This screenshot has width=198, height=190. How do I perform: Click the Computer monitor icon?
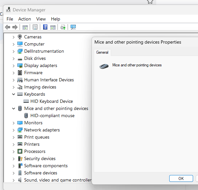tap(20, 44)
